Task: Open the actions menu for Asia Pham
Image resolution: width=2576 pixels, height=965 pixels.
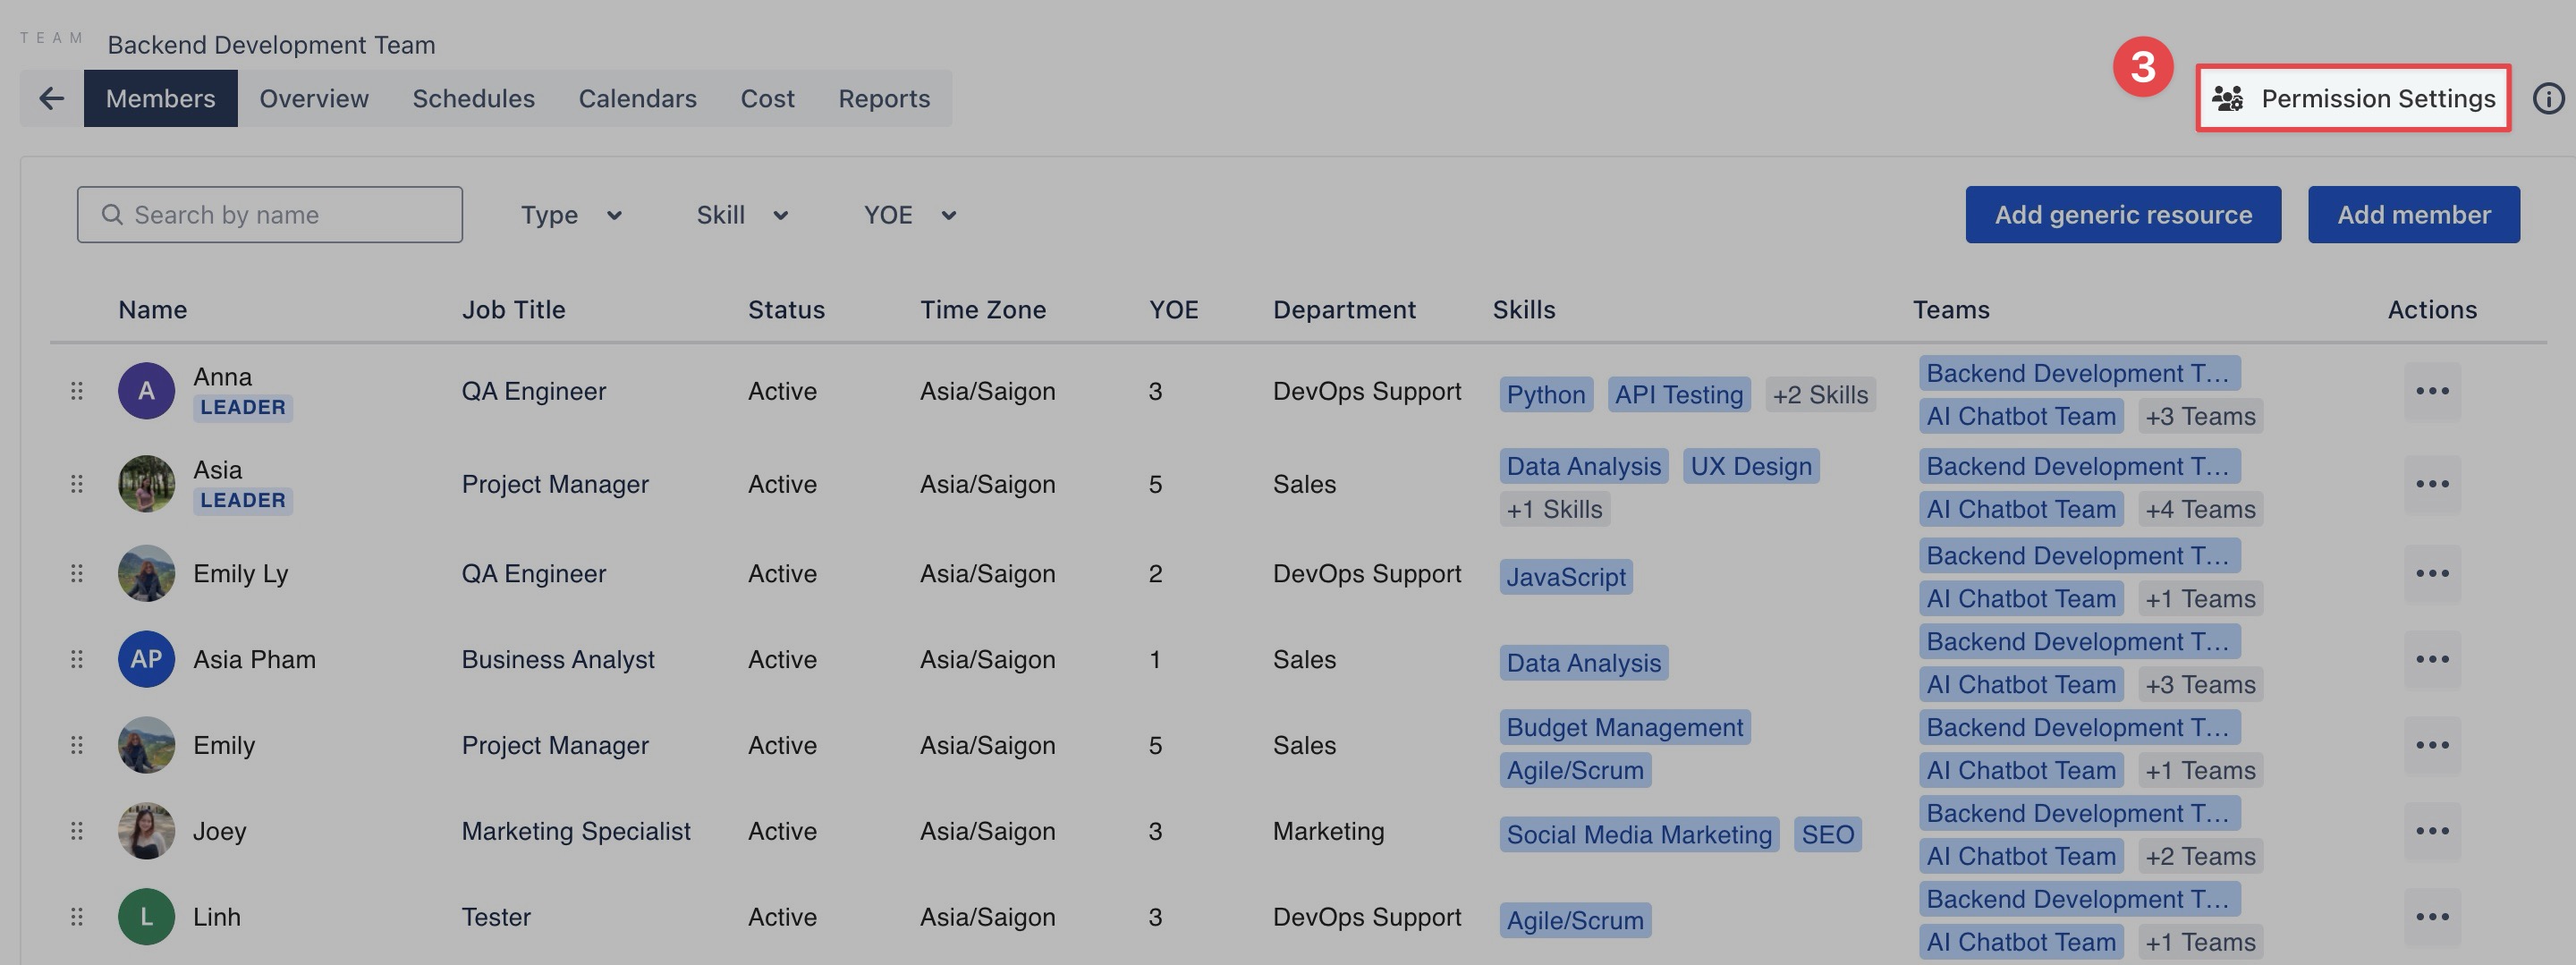Action: [x=2431, y=659]
